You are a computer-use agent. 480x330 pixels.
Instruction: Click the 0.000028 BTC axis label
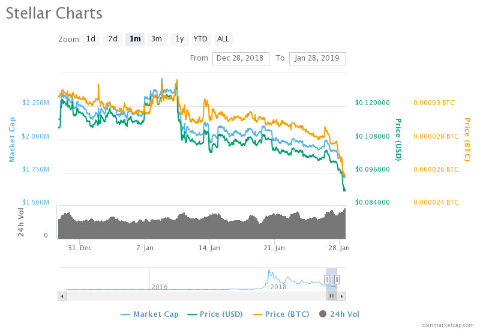(436, 136)
